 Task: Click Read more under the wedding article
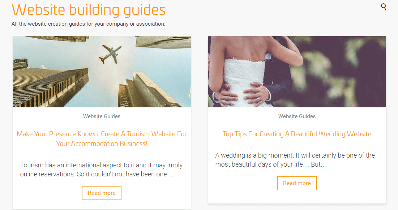[297, 183]
